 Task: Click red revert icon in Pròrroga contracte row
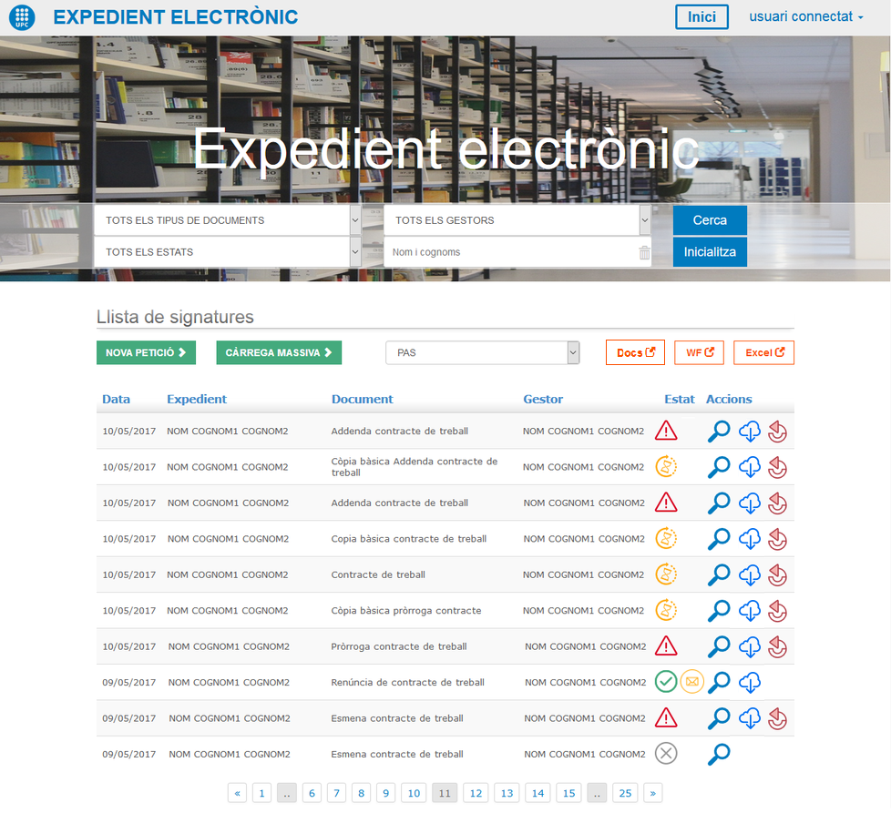[777, 647]
